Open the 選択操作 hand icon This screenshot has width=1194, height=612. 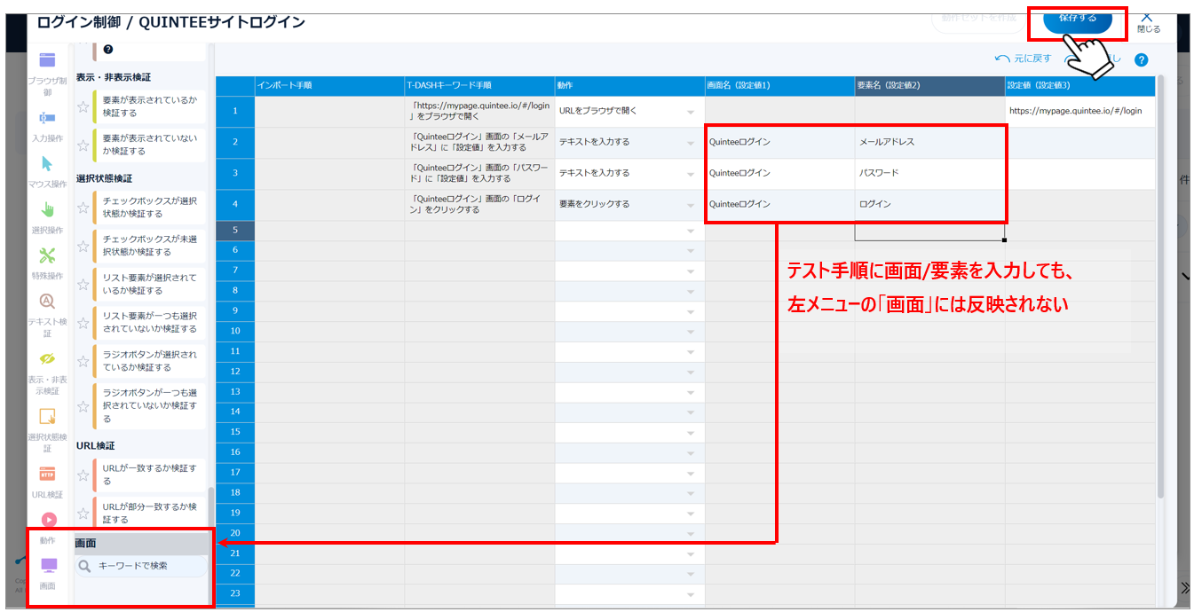tap(48, 210)
